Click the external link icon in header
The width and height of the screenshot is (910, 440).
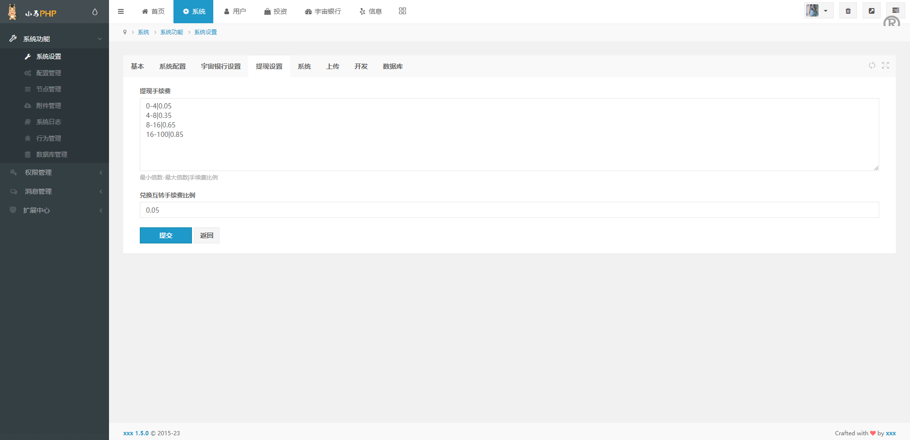(871, 11)
